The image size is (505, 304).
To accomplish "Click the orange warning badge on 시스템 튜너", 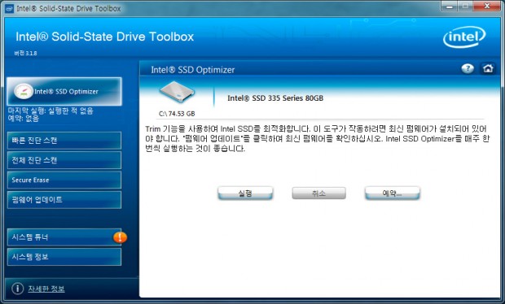I will 120,237.
